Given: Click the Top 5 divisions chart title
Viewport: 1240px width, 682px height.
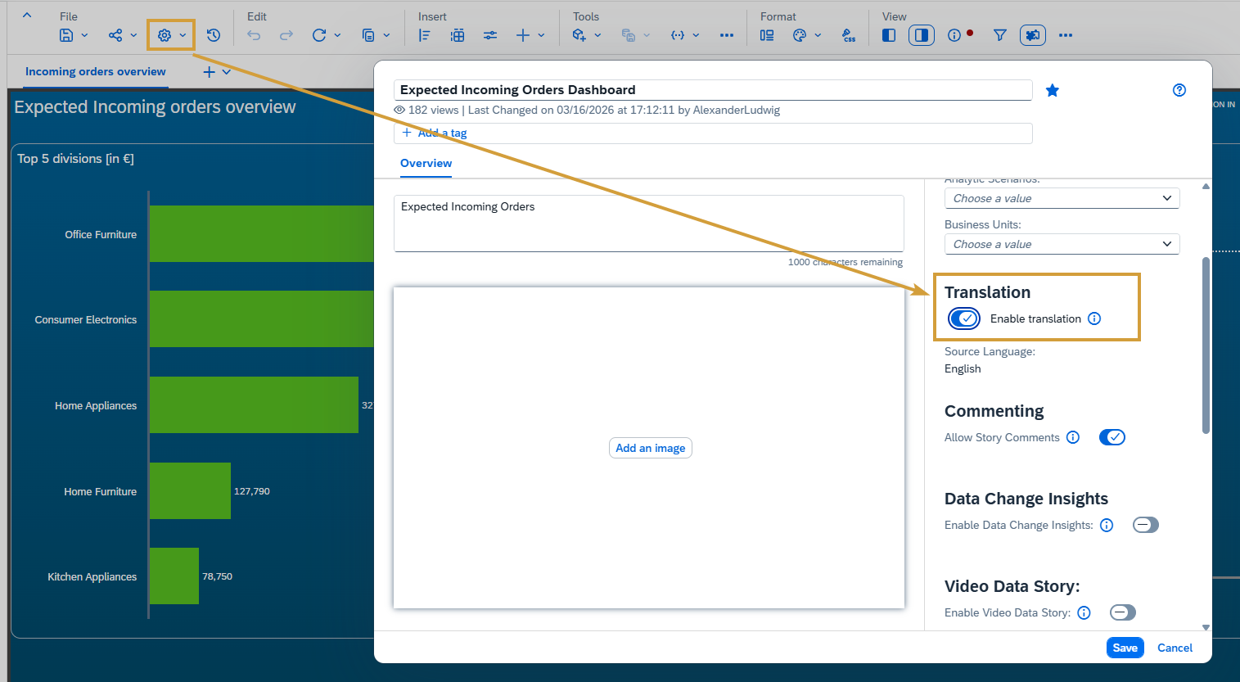Looking at the screenshot, I should pyautogui.click(x=75, y=159).
